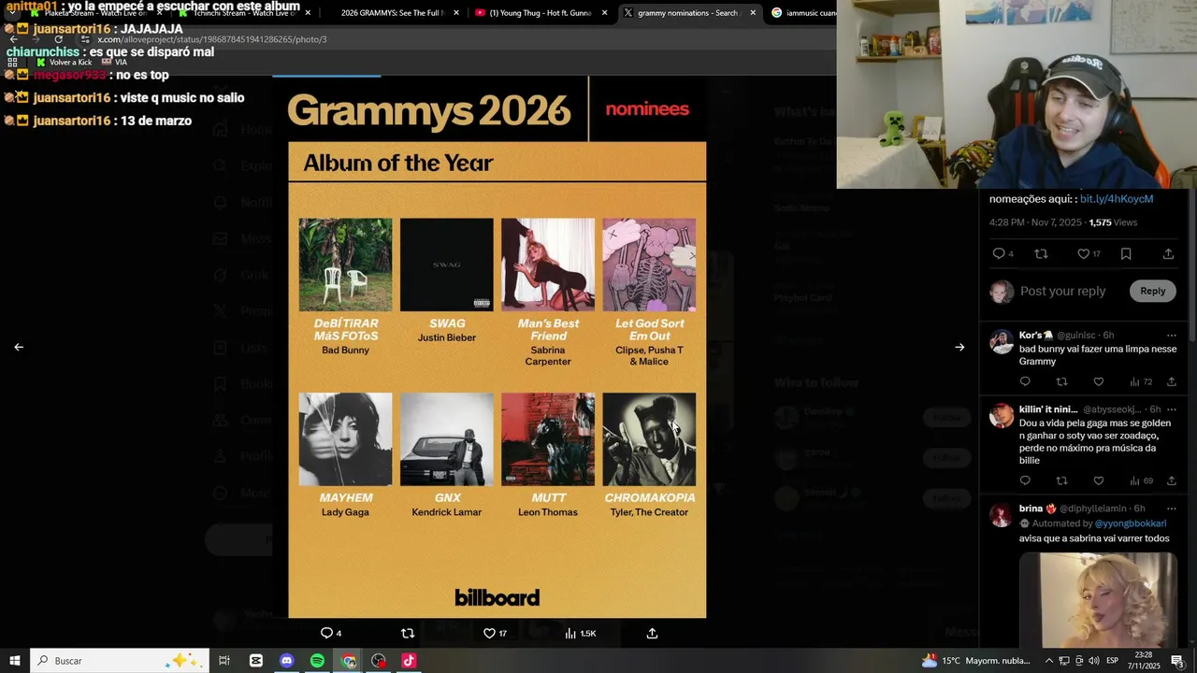View analytics showing 72 on Kor's reply
This screenshot has height=673, width=1197.
(x=1141, y=381)
